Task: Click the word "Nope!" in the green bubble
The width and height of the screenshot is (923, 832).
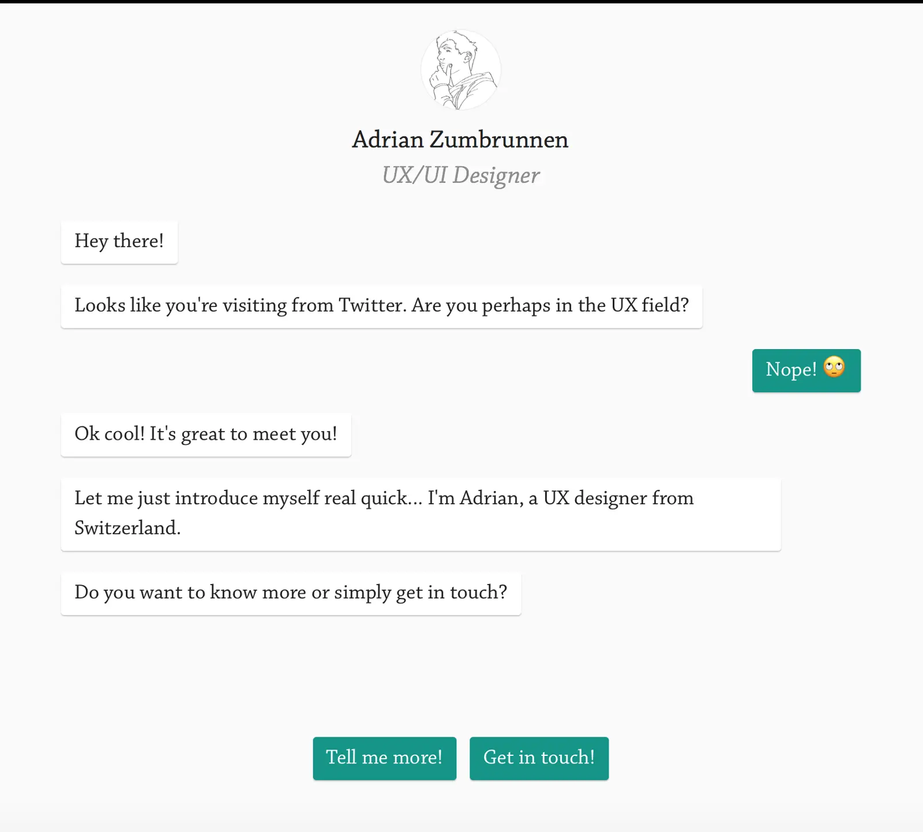Action: point(790,370)
